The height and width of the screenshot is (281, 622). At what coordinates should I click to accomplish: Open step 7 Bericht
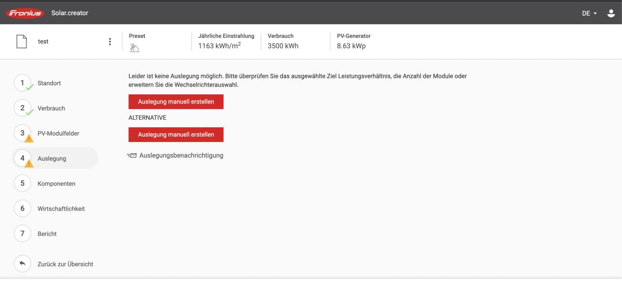36,234
